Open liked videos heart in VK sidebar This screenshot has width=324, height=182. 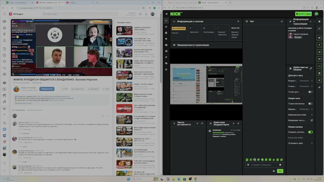click(4, 61)
